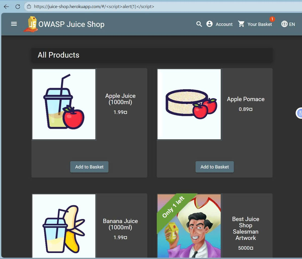302x259 pixels.
Task: Click the shopping cart icon
Action: 241,24
